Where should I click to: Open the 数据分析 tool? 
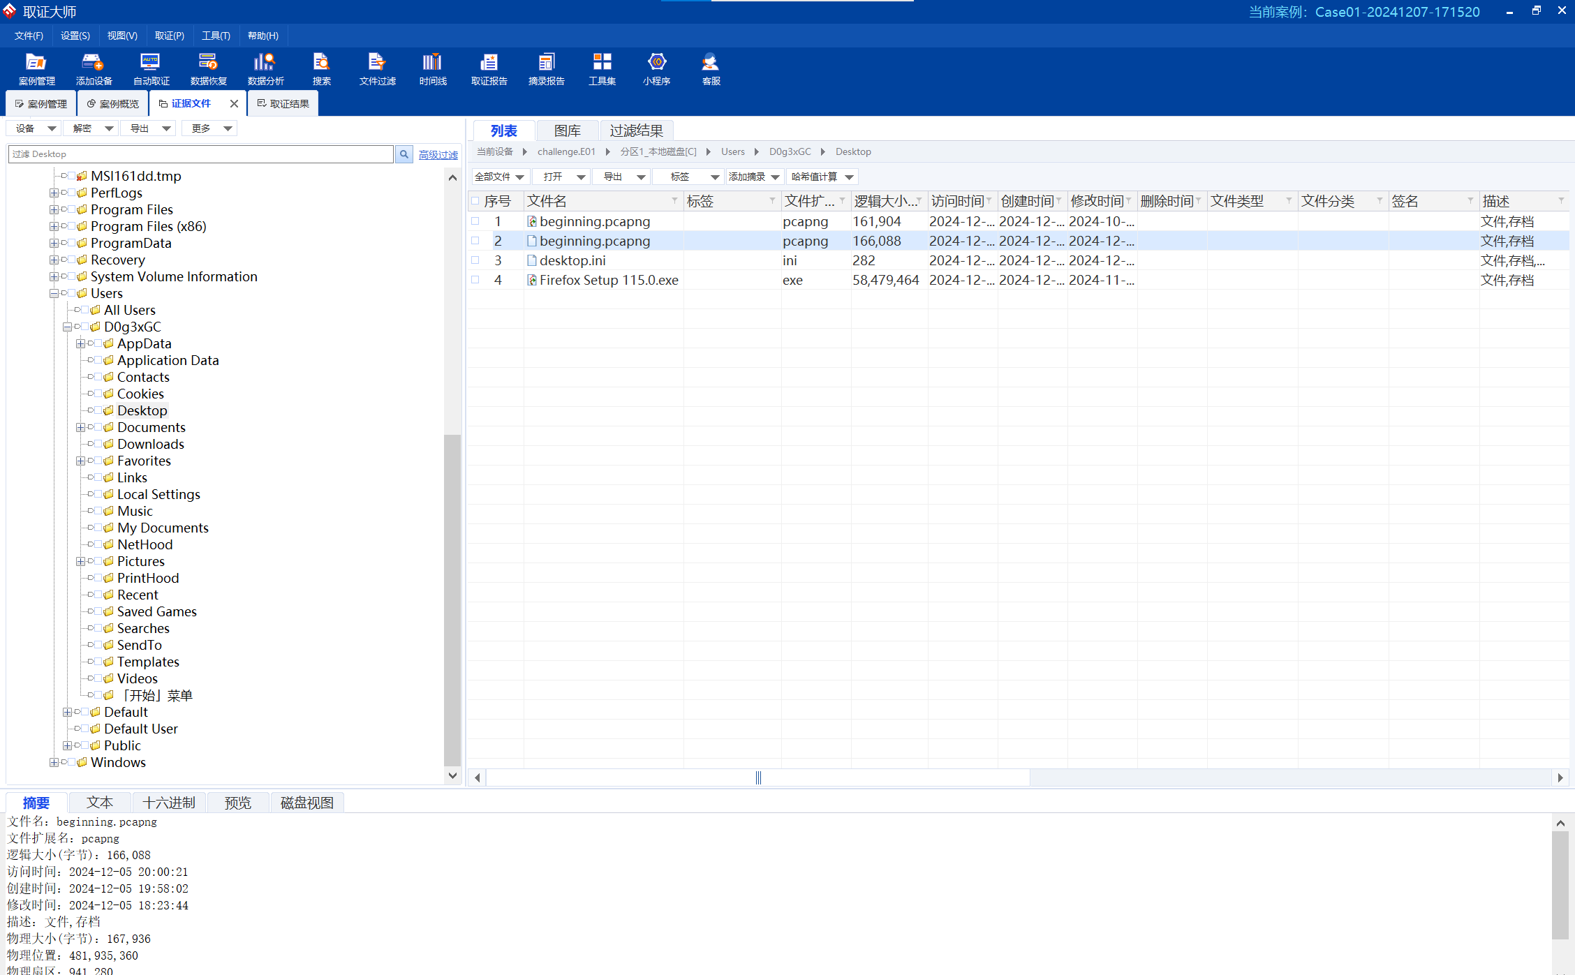(265, 69)
